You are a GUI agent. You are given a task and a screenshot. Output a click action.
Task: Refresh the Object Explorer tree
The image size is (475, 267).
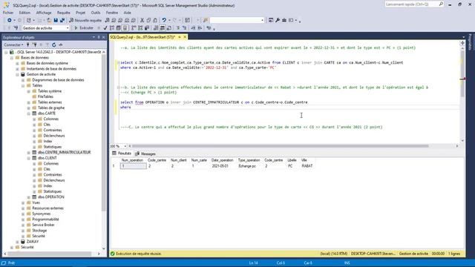coord(54,44)
